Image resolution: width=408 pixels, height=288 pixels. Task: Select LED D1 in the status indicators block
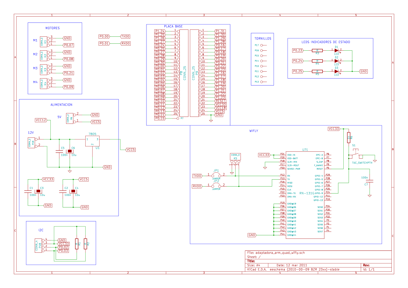337,50
